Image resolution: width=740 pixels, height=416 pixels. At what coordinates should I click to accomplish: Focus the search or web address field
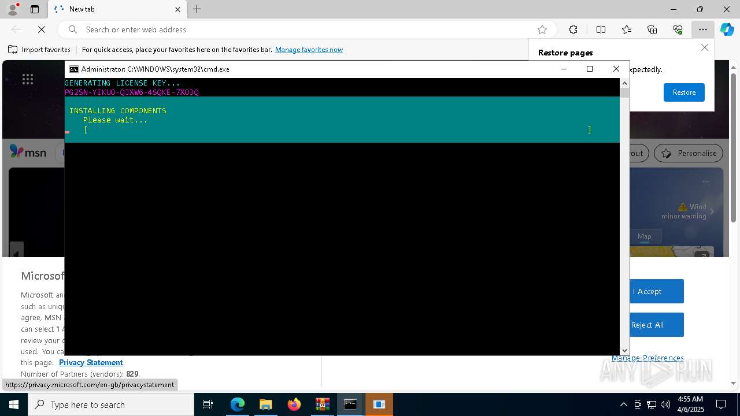pyautogui.click(x=306, y=29)
